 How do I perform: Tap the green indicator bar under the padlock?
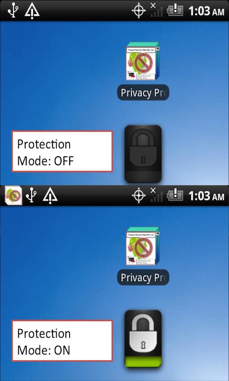click(x=143, y=361)
